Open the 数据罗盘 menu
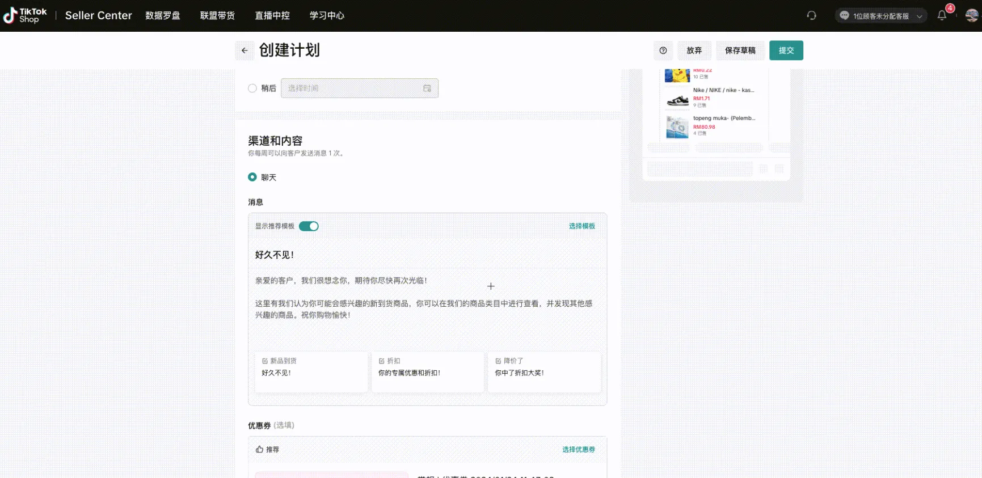 tap(163, 16)
